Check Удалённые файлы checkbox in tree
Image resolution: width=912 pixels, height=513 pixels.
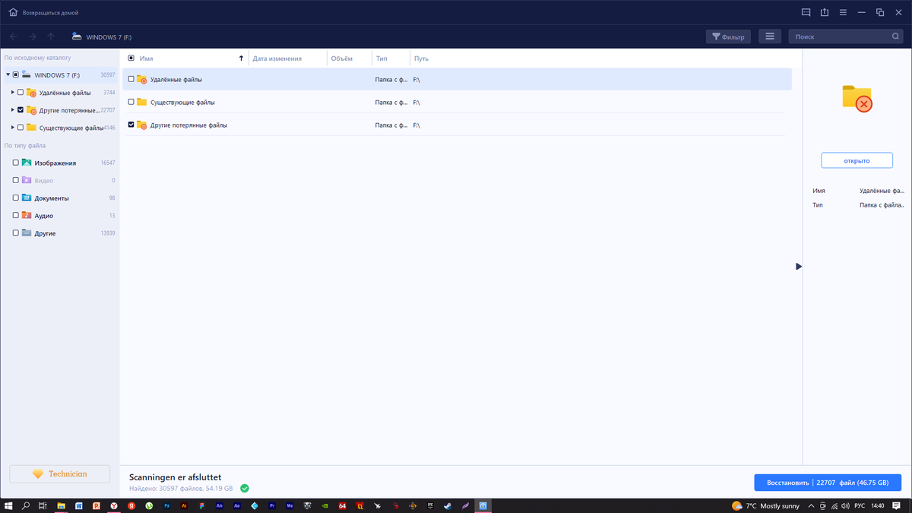21,93
